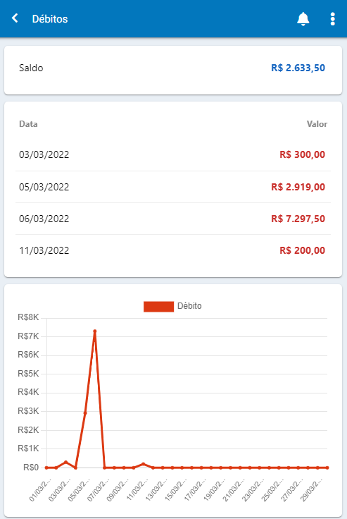The image size is (347, 519).
Task: Click the Valor column header
Action: point(317,124)
